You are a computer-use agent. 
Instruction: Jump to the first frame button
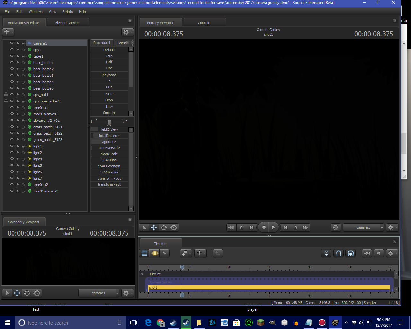[251, 227]
